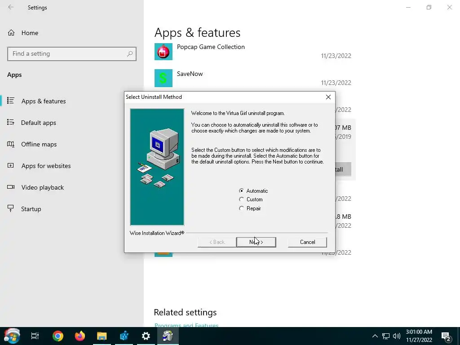460x345 pixels.
Task: Show hidden system tray icons
Action: click(x=375, y=336)
